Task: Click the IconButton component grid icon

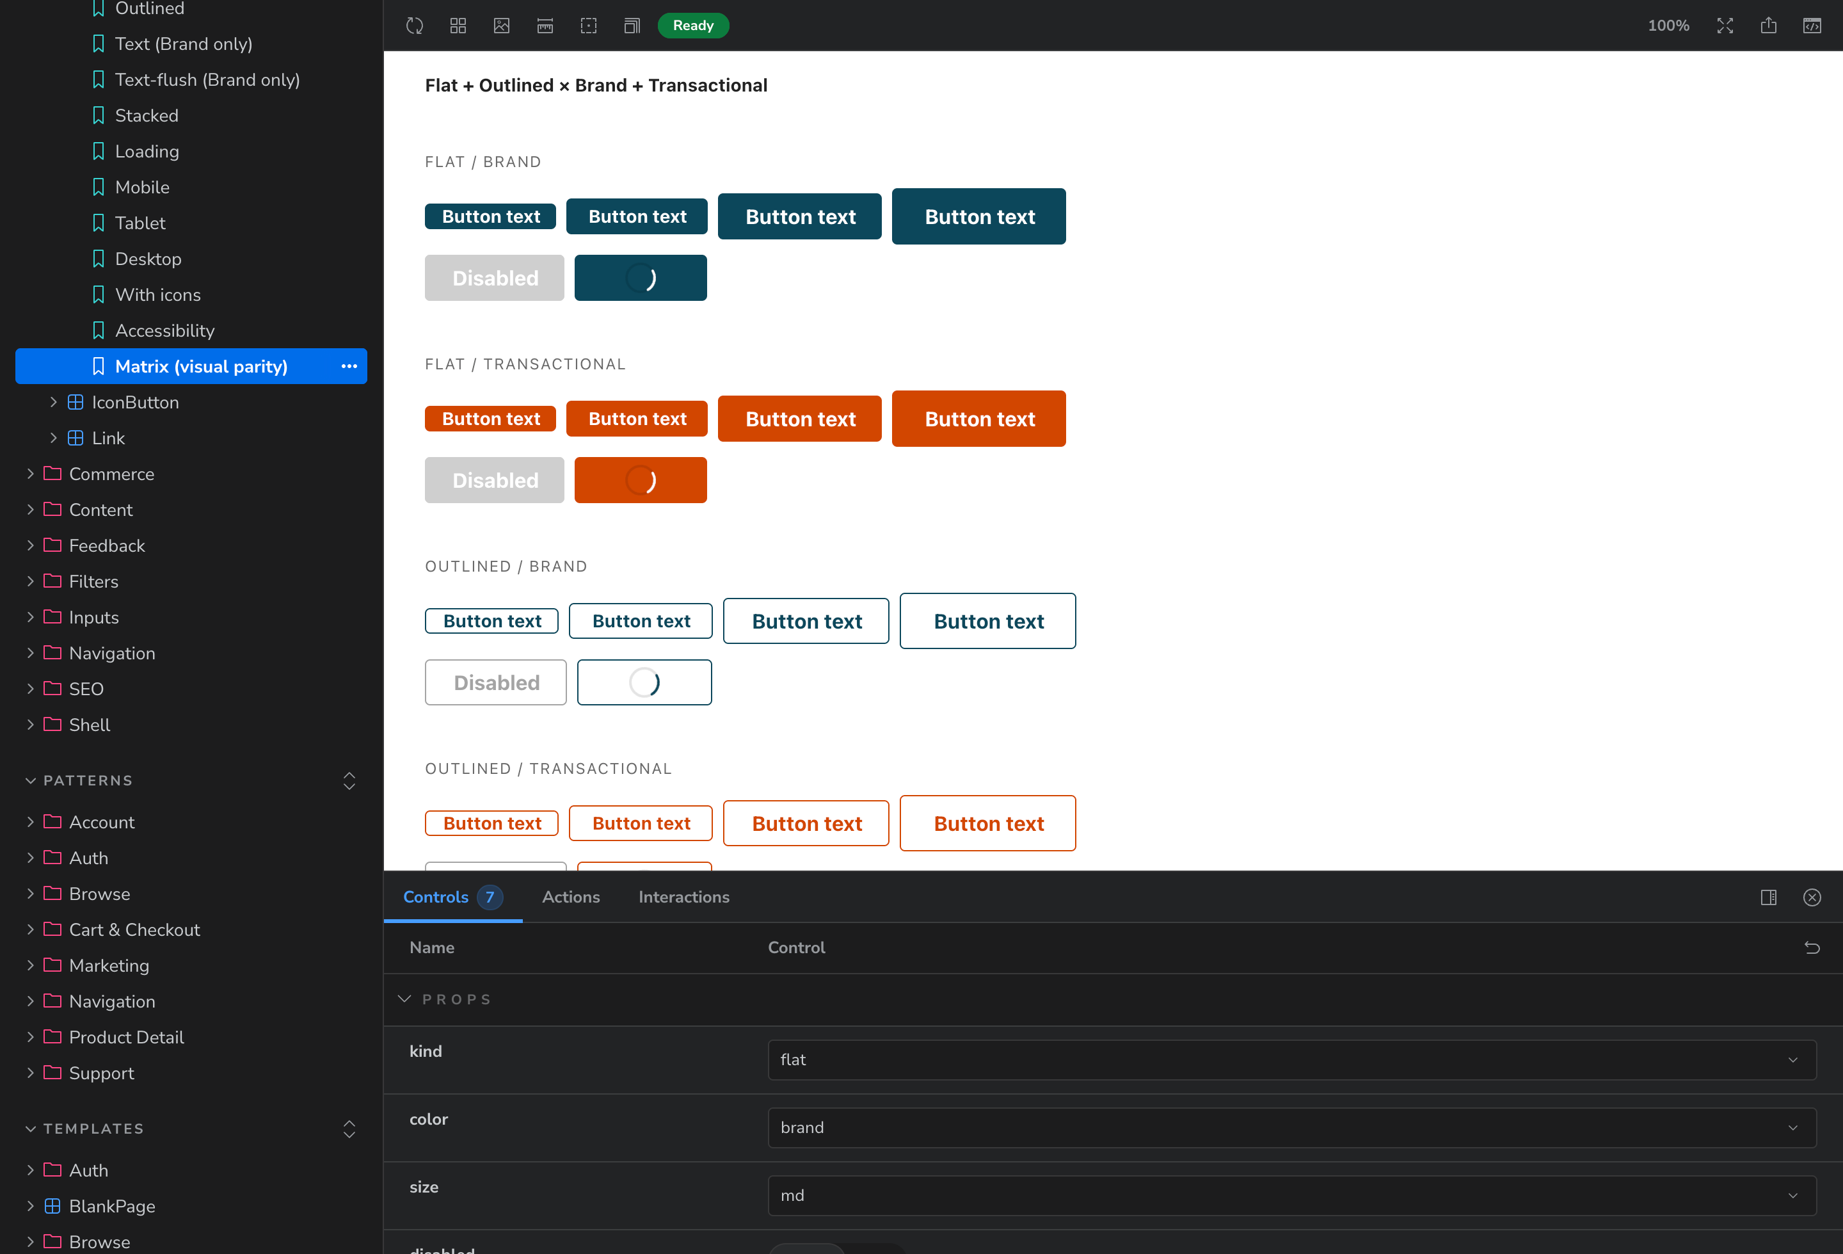Action: pos(76,402)
